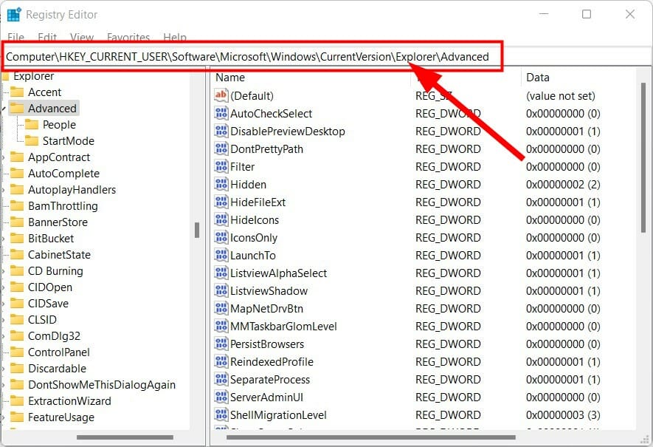The image size is (653, 447).
Task: Expand the CLSID key
Action: [4, 320]
